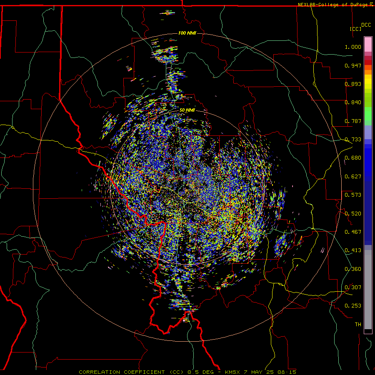
Task: Select the 0.253 scale value
Action: pos(353,306)
